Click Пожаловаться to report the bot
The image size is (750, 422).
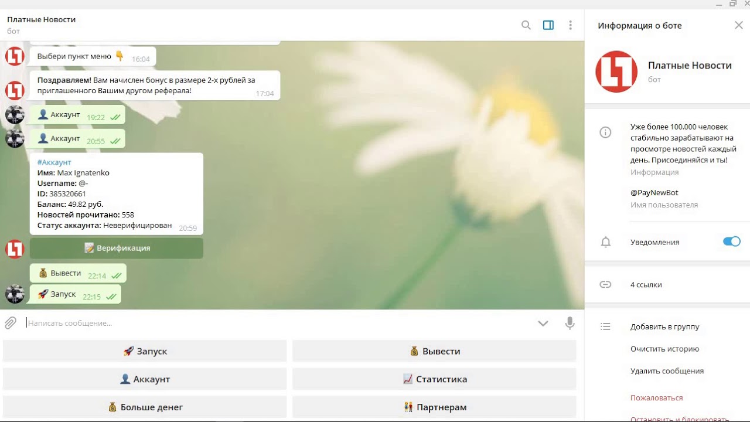pyautogui.click(x=656, y=397)
